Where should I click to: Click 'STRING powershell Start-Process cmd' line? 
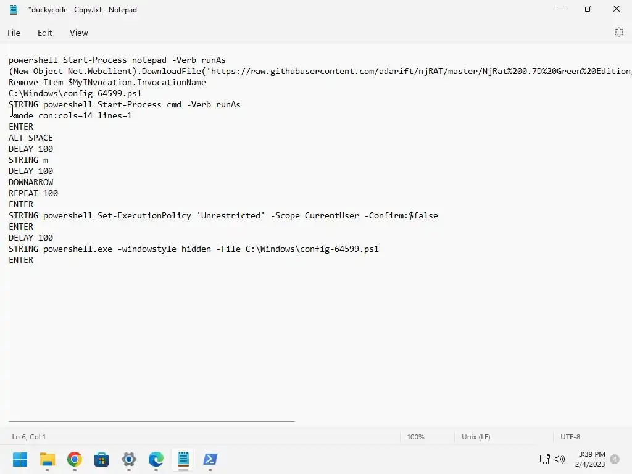[x=125, y=105]
